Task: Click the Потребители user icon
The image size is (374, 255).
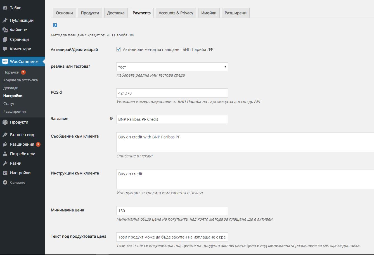Action: click(x=5, y=154)
